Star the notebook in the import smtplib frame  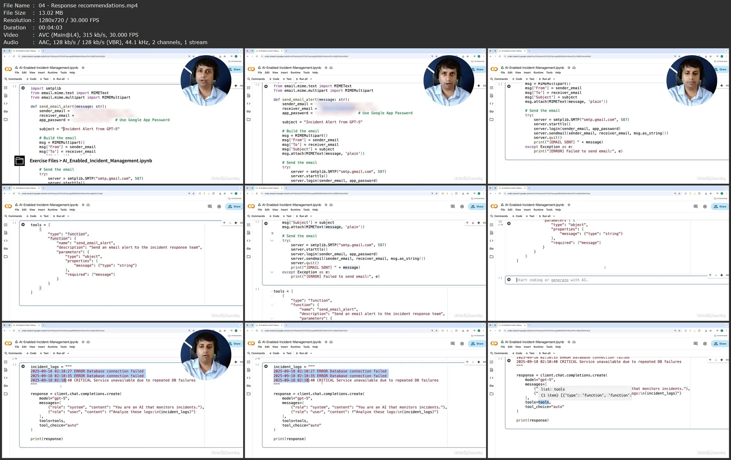(83, 68)
